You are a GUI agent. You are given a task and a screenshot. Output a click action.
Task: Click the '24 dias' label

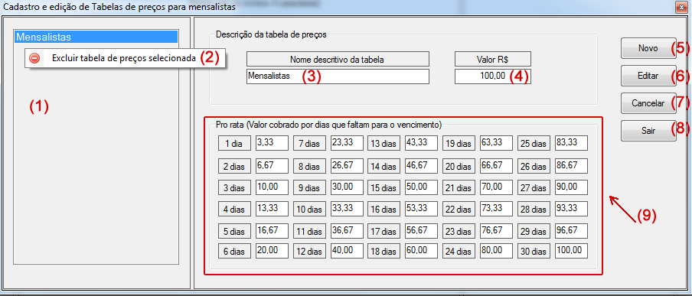(459, 252)
